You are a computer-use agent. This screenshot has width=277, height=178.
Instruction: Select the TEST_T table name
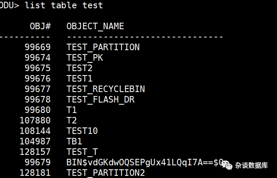(x=82, y=152)
